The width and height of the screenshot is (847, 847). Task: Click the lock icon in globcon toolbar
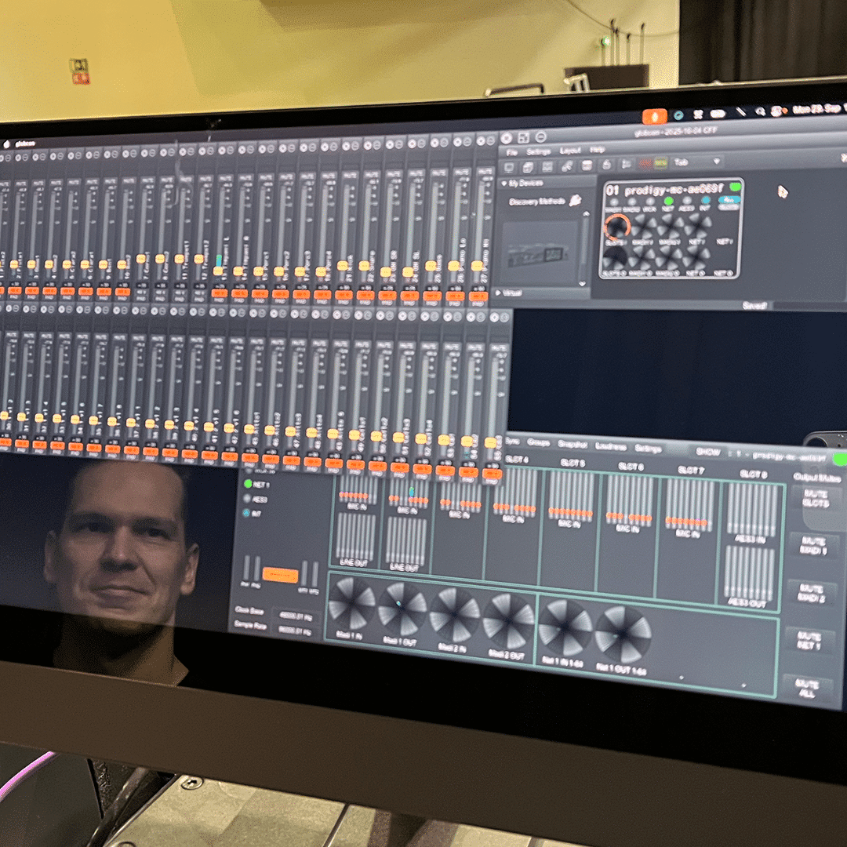point(605,165)
